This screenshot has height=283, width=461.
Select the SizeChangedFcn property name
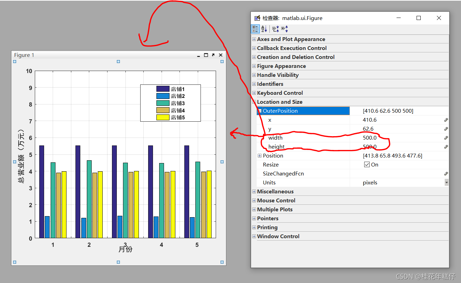283,174
